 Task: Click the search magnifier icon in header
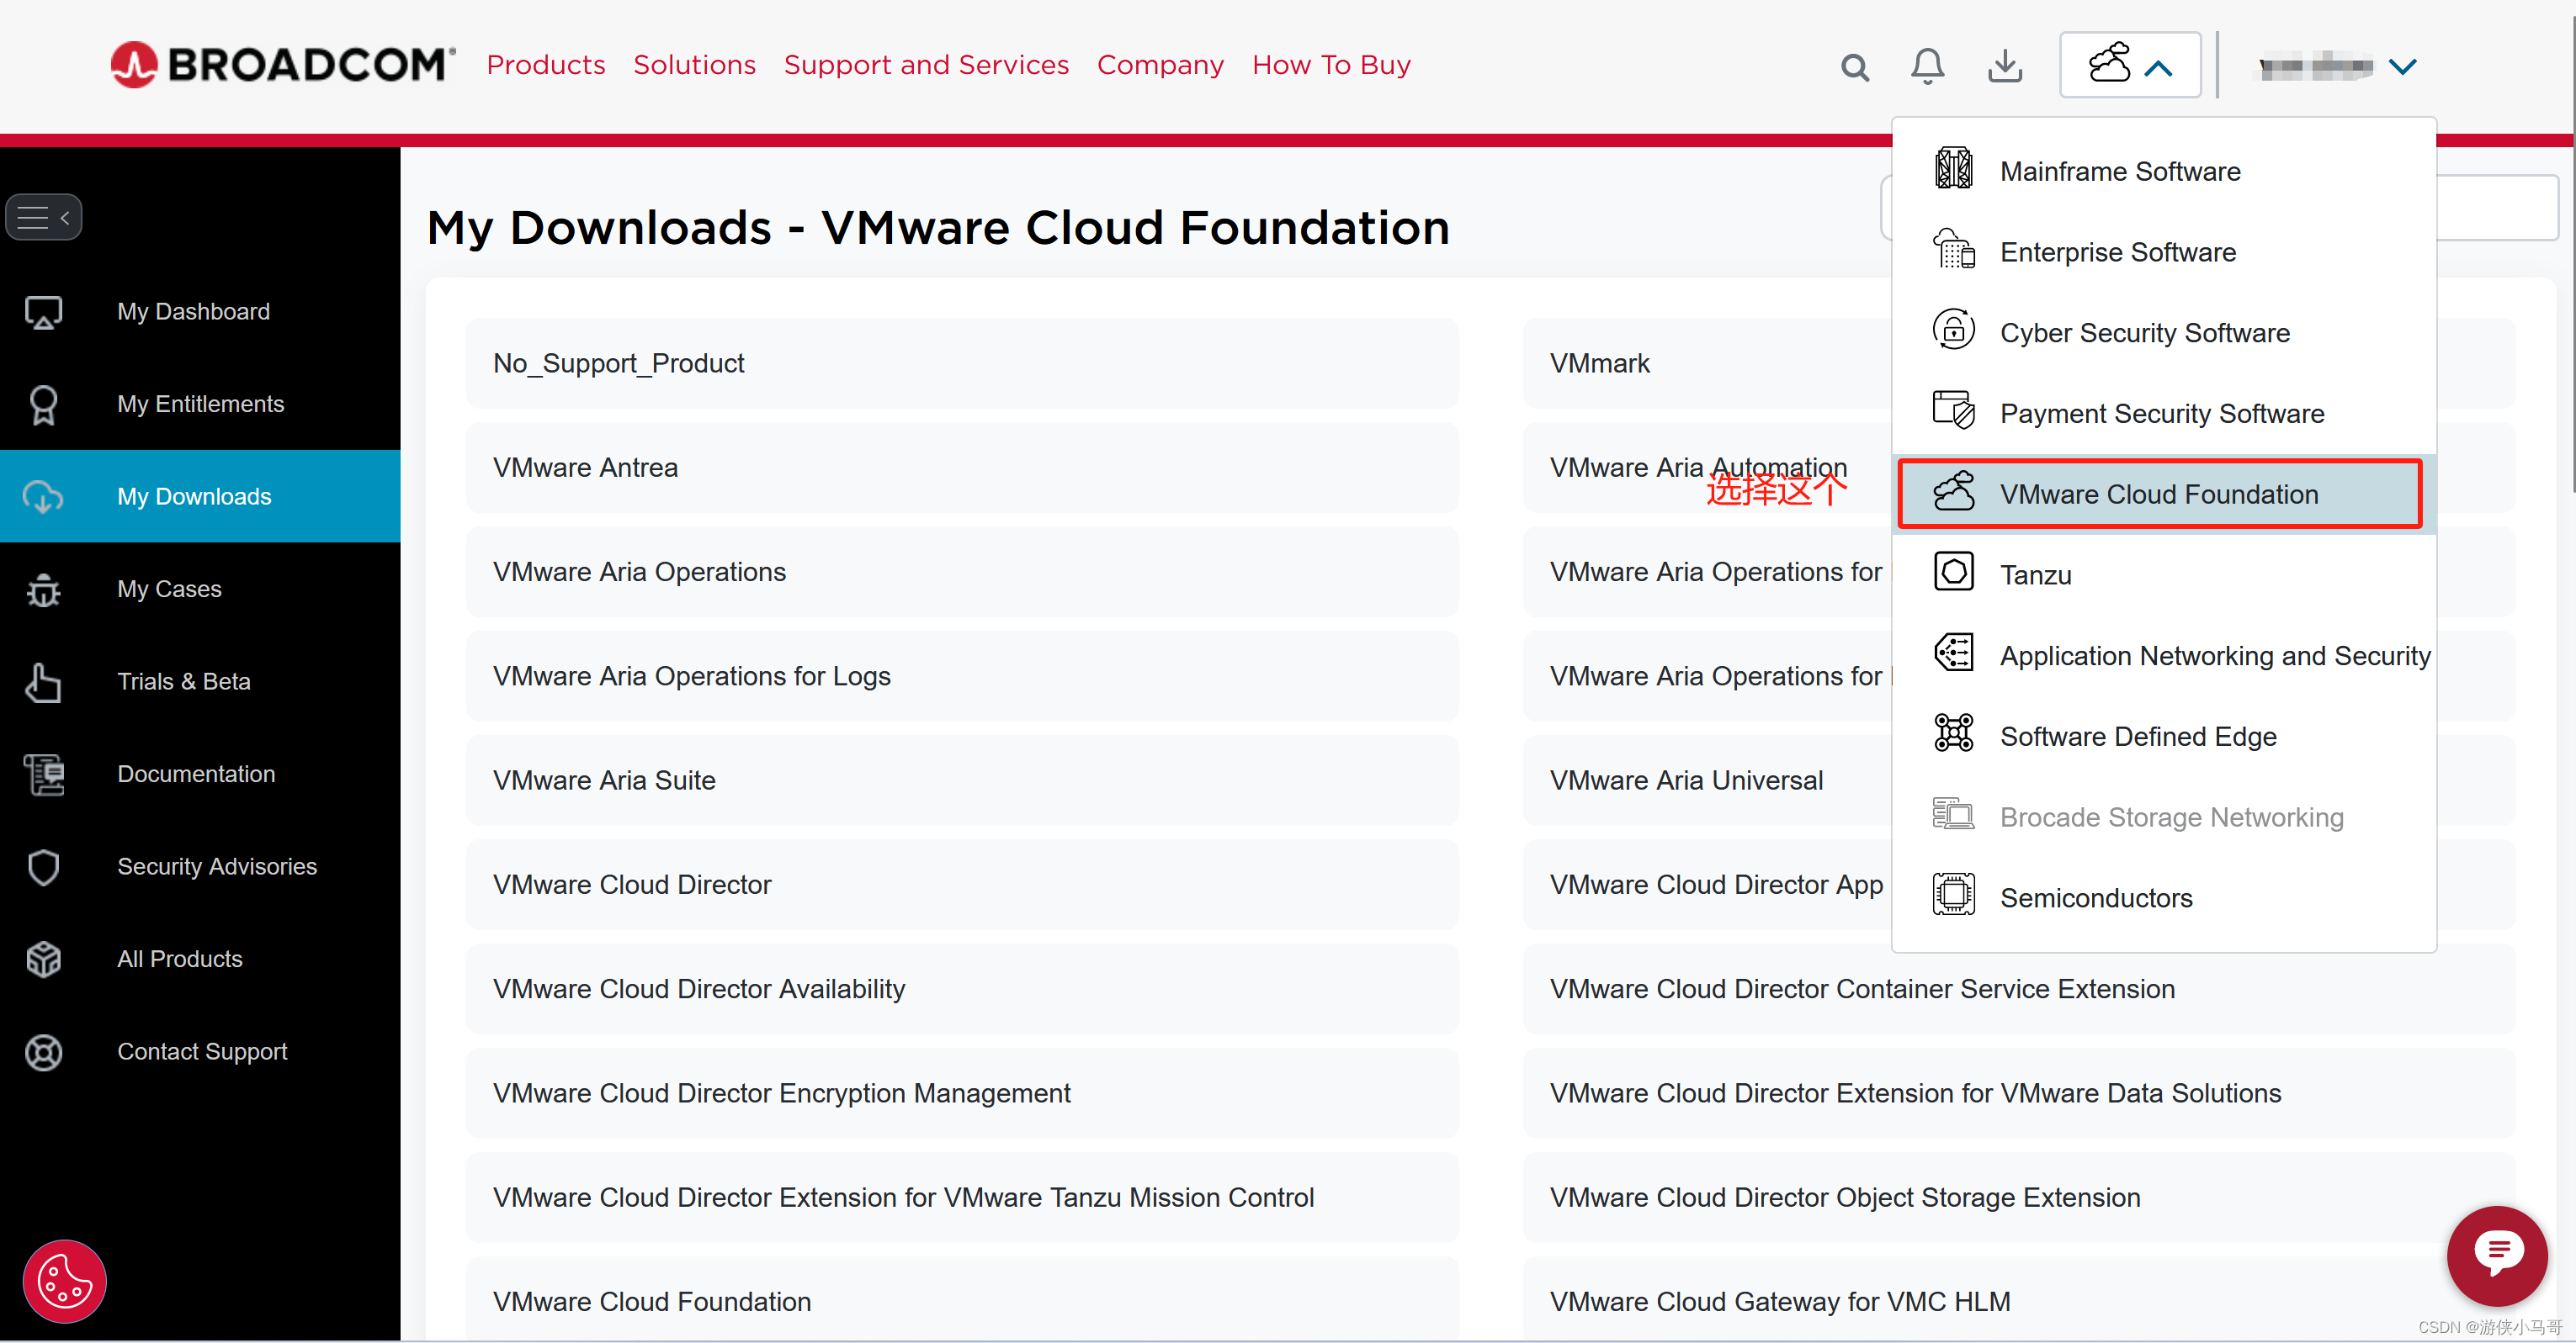[1854, 67]
